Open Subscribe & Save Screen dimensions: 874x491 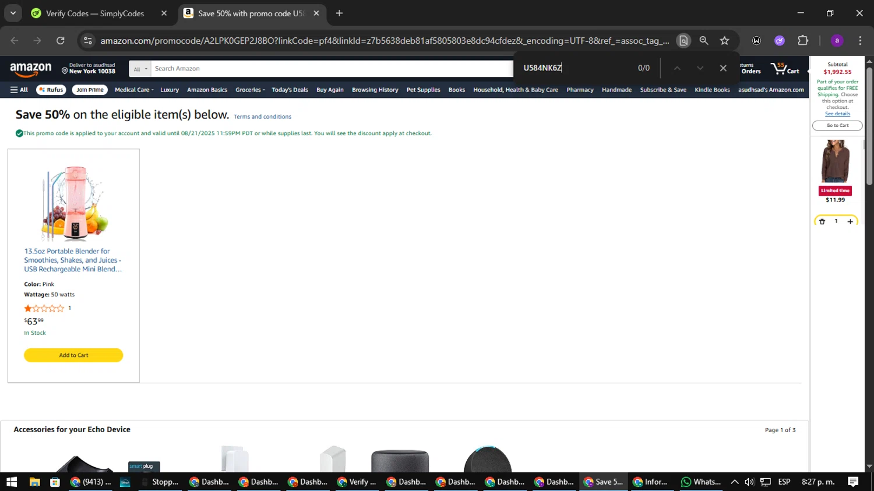(x=663, y=90)
